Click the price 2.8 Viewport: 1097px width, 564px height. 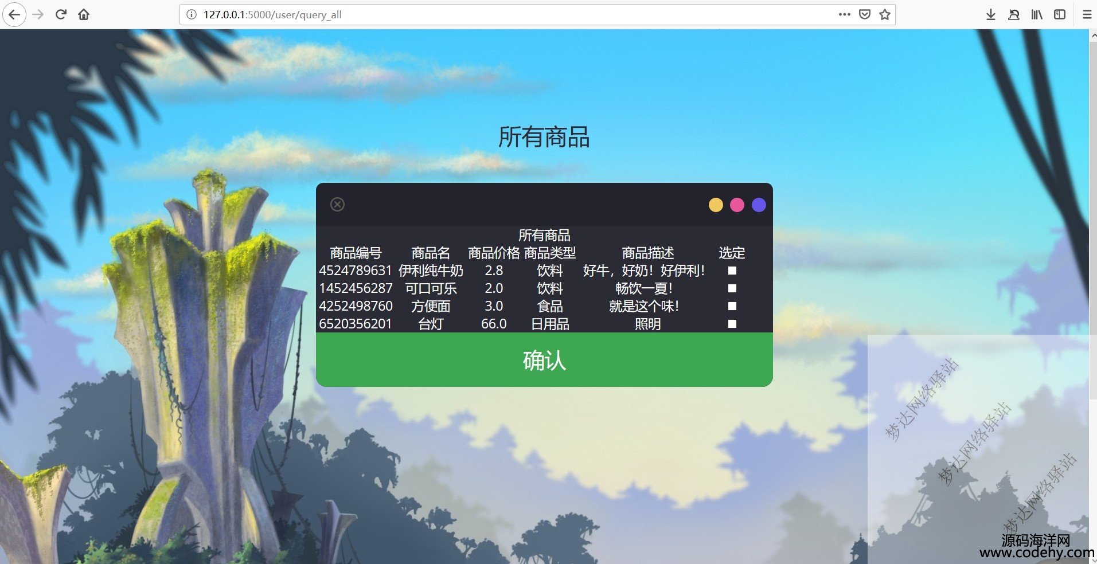tap(494, 271)
